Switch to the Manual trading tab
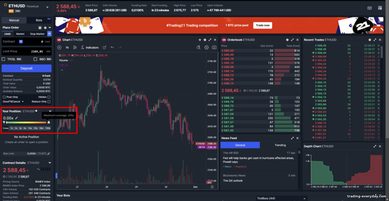389x201 pixels. (x=14, y=20)
